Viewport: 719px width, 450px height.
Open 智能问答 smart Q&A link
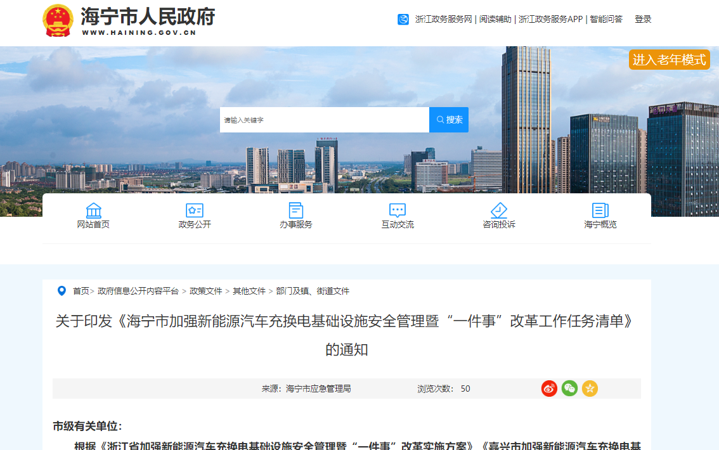[606, 20]
